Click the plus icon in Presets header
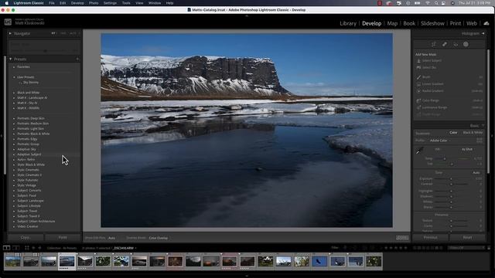The width and height of the screenshot is (495, 278). pos(77,59)
